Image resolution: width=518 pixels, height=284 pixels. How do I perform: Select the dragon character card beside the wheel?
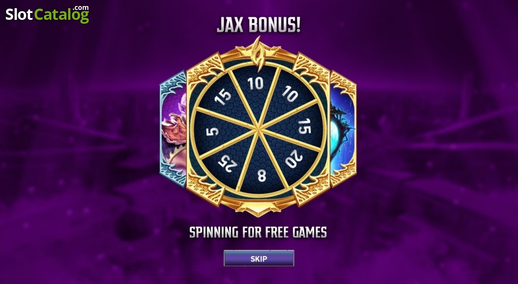coord(174,129)
